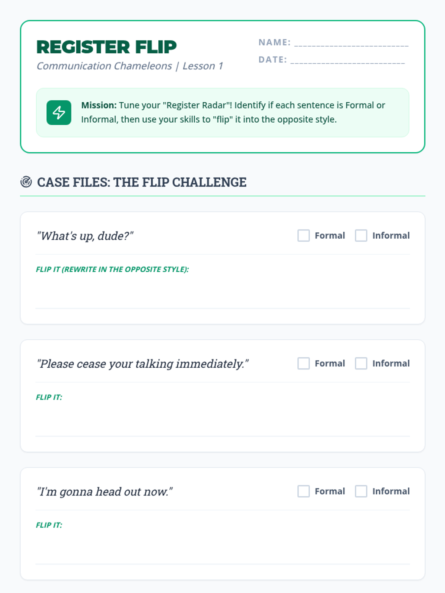Screen dimensions: 445x593
Task: Tick Formal for "I'm gonna head out now"
Action: (x=303, y=491)
